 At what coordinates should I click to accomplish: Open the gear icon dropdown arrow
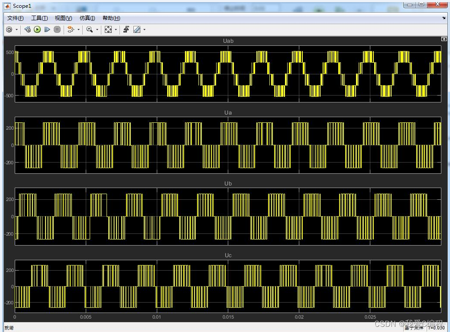tap(17, 29)
